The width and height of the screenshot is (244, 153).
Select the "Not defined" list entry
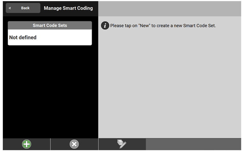[x=23, y=38]
